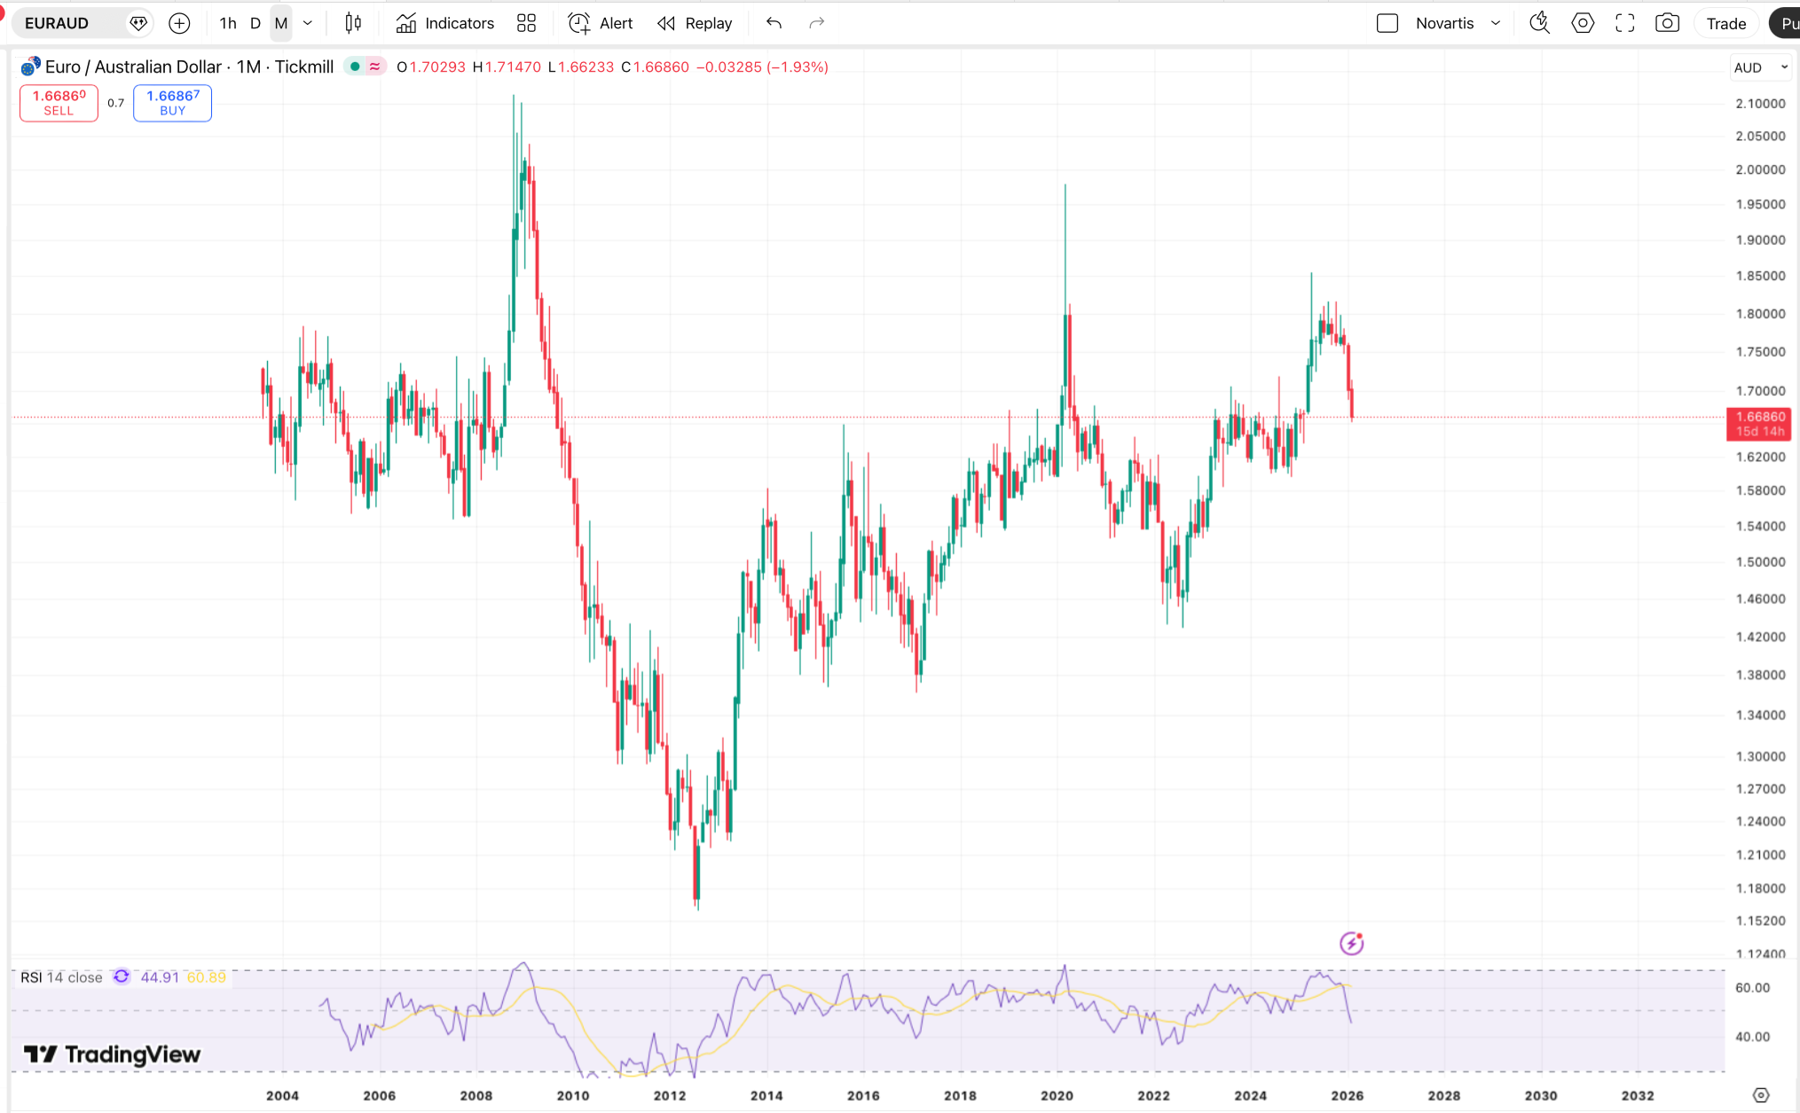Expand the Novartis layout dropdown arrow

[1496, 23]
